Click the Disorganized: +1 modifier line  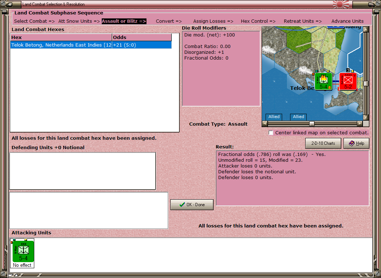click(204, 52)
